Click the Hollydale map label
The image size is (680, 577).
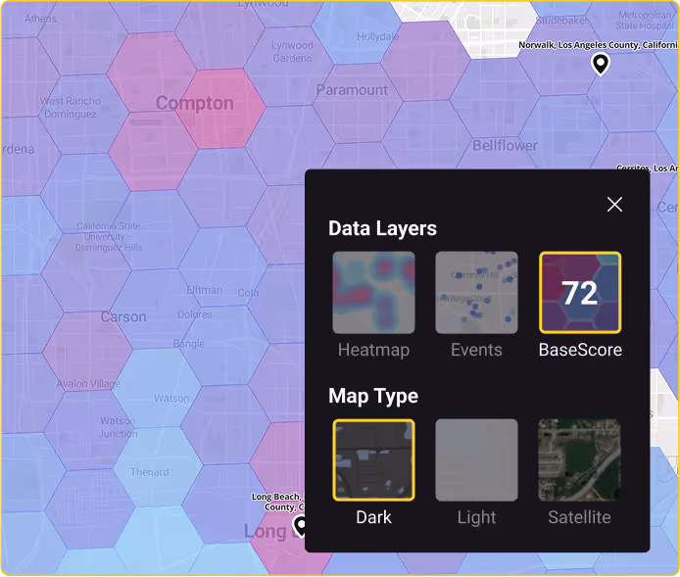[378, 37]
